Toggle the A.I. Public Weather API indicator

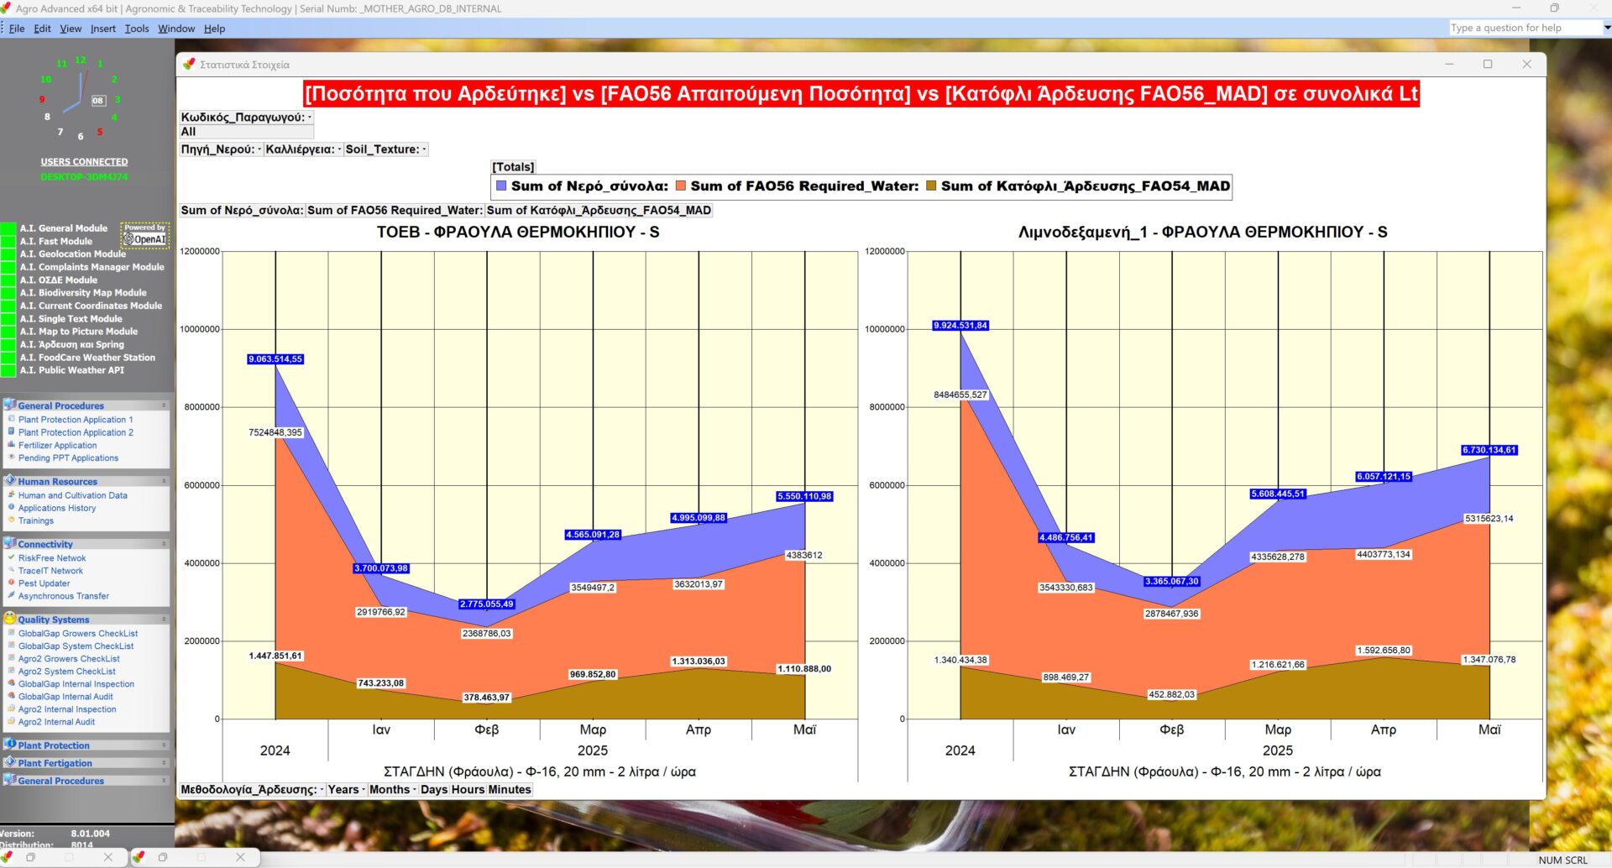[8, 370]
